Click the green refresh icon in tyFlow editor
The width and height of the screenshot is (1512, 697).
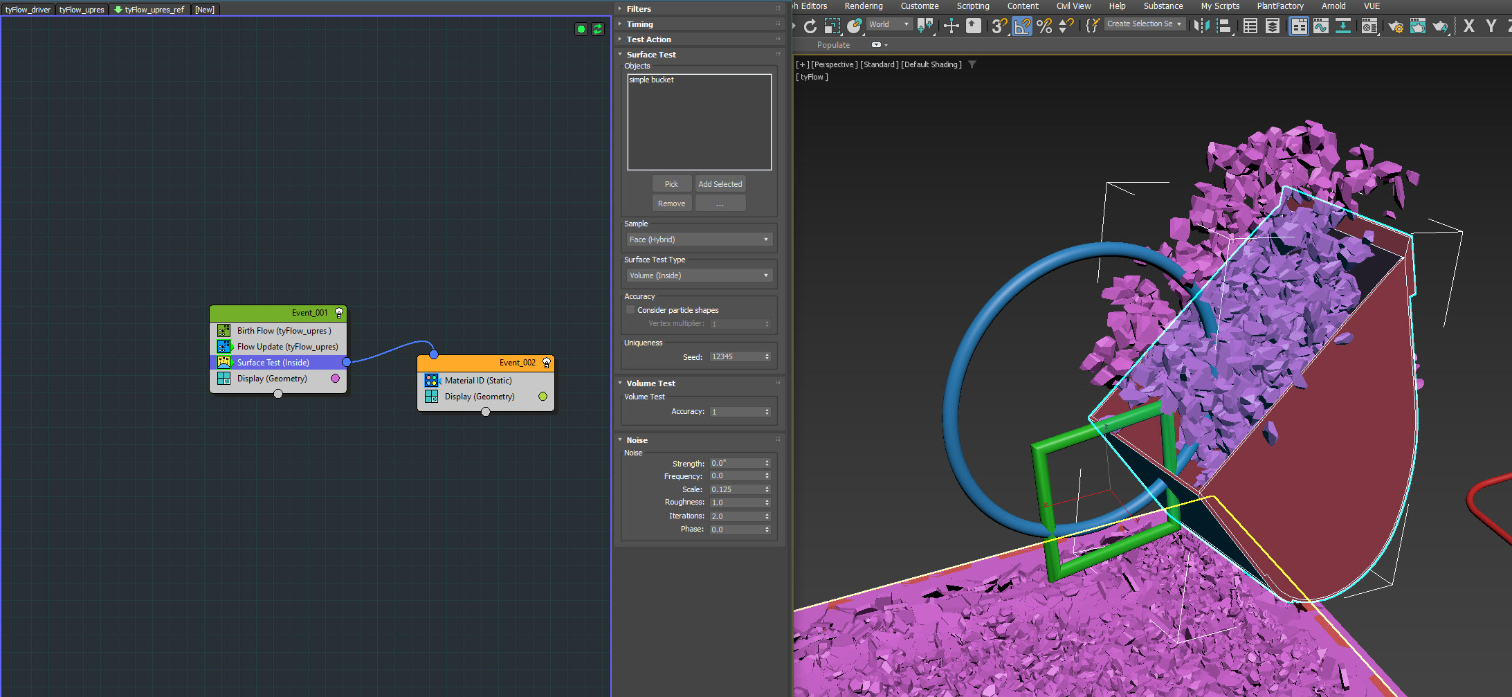coord(597,29)
